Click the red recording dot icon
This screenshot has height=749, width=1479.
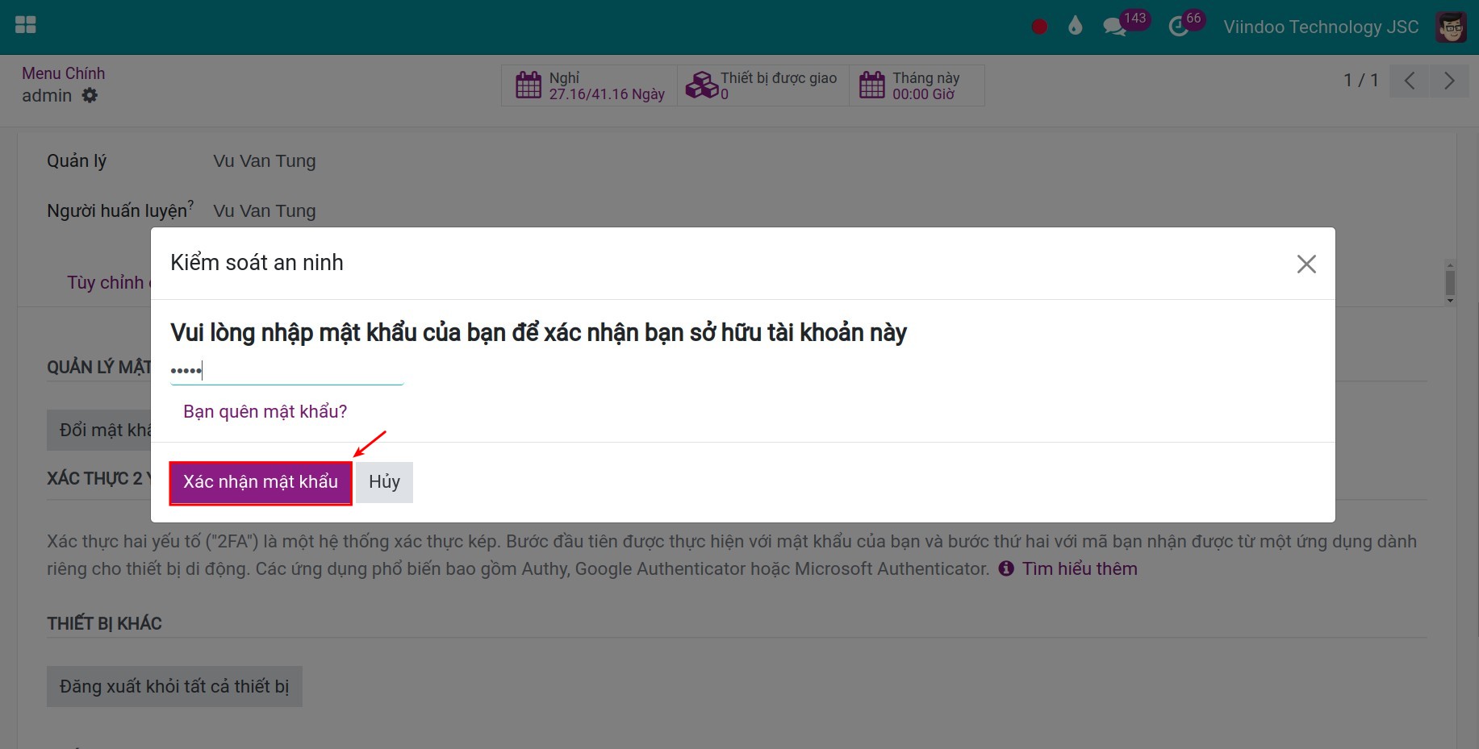point(1039,27)
